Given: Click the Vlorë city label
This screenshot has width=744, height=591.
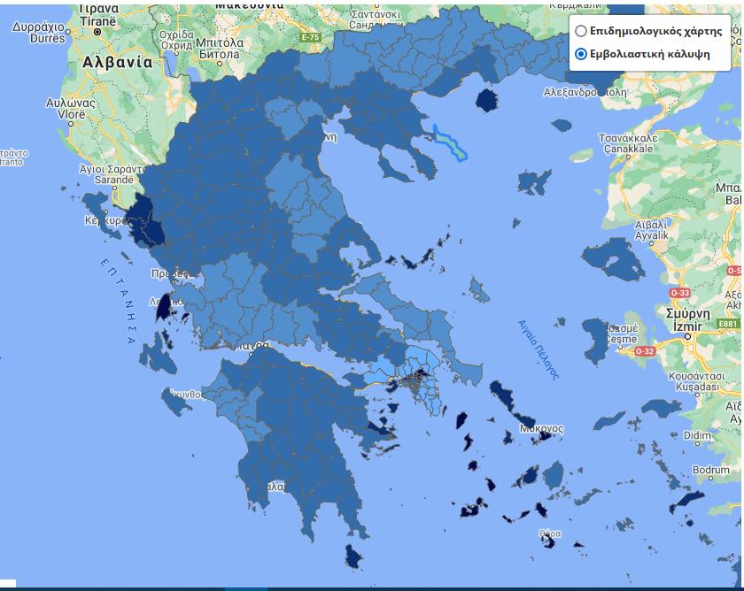Looking at the screenshot, I should click(x=71, y=114).
